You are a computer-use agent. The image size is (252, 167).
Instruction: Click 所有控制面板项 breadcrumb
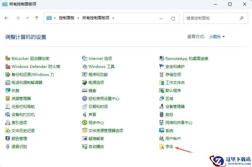(x=96, y=18)
